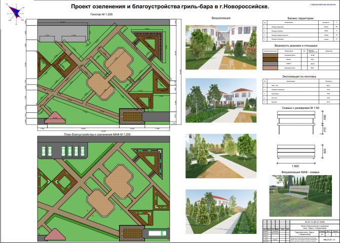Pick the tan paving swatch in the ведомость table
The width and height of the screenshot is (340, 243).
tap(270, 55)
